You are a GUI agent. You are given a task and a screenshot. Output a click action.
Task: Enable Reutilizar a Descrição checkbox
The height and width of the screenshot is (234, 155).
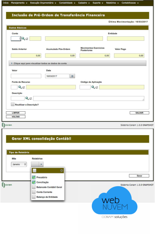[x=13, y=104]
